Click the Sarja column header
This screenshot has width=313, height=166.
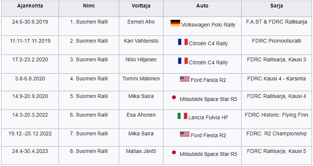277,6
